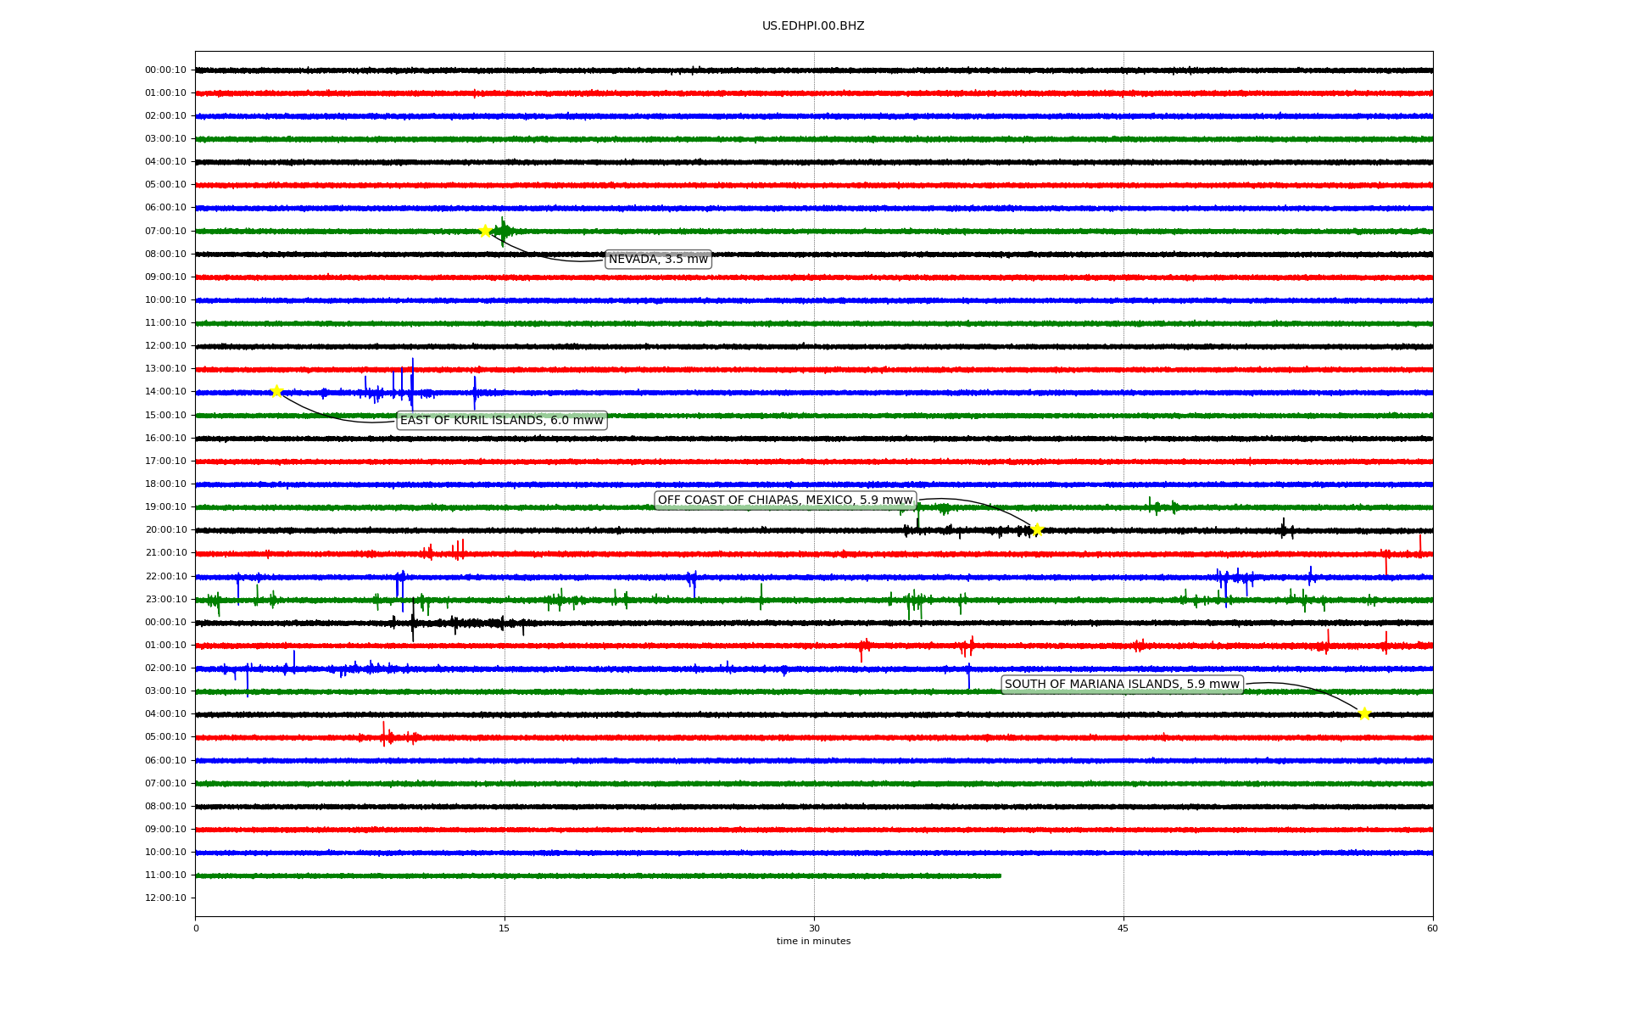Click the 'time in minutes' axis label
Screen dimensions: 1628x1018
point(813,942)
